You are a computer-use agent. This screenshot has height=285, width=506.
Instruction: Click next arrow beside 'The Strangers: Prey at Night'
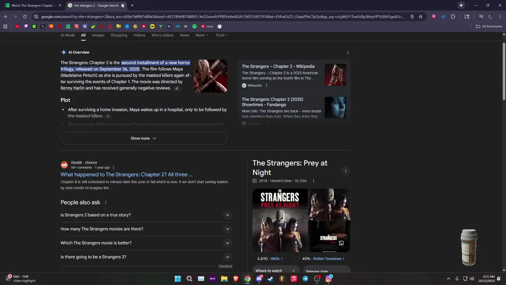pyautogui.click(x=346, y=171)
